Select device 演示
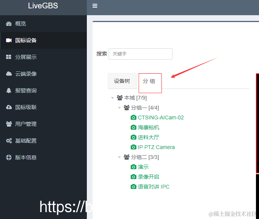The image size is (259, 219). tap(143, 167)
